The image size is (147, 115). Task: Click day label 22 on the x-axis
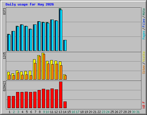(x=99, y=112)
